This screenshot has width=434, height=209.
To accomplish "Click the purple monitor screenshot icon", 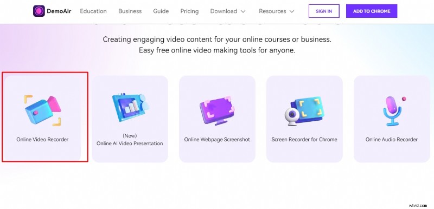I will point(217,110).
